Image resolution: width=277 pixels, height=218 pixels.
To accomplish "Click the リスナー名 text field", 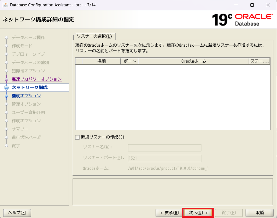I will tap(164, 148).
